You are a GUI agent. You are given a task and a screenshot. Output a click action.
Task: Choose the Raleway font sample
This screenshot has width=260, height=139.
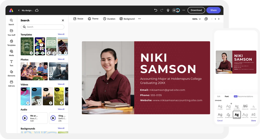(228, 107)
